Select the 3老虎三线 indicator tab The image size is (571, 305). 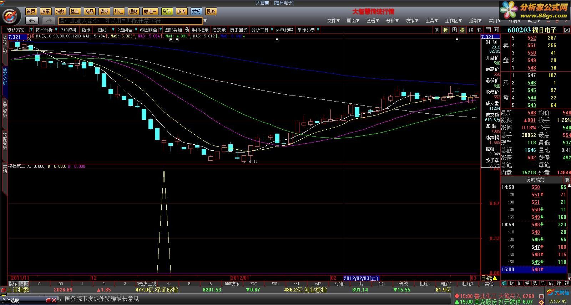pyautogui.click(x=146, y=284)
